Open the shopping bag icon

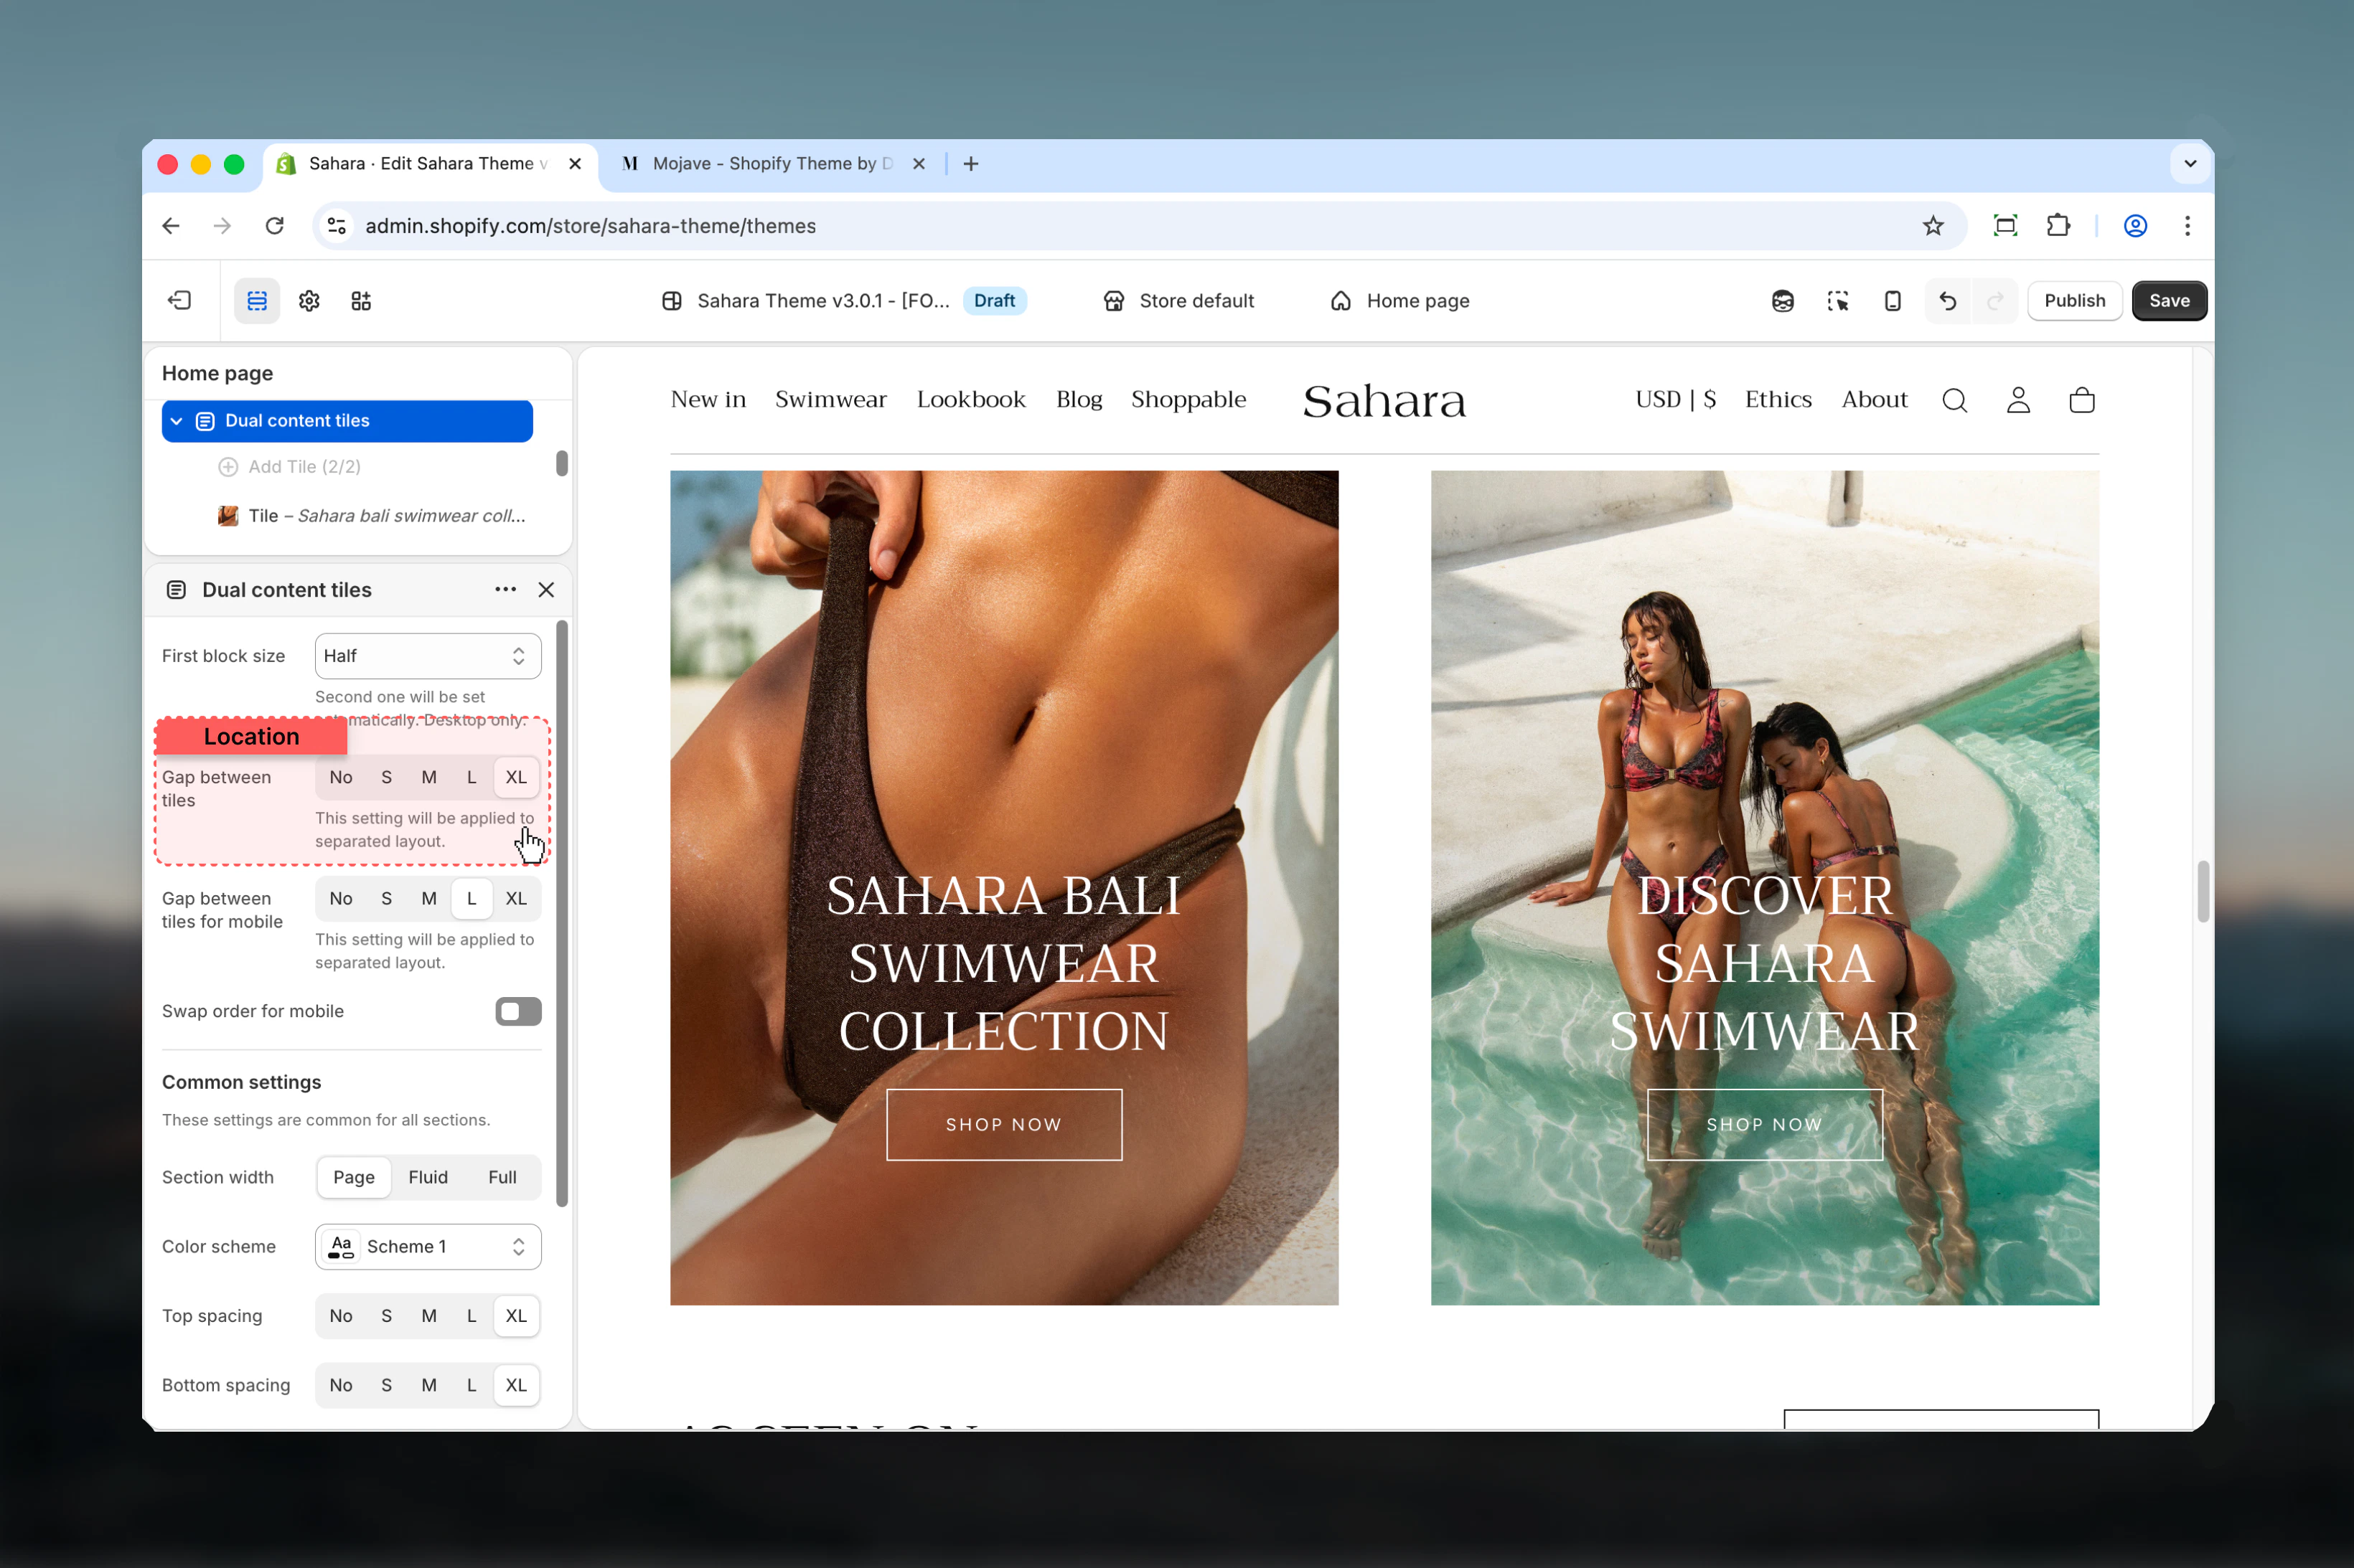click(2082, 400)
